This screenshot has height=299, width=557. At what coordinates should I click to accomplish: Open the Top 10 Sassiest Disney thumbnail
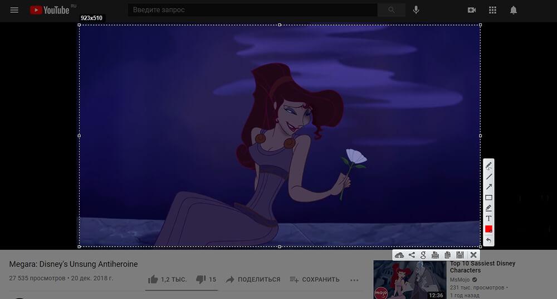point(409,280)
